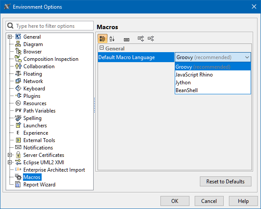Select the Path Variables tree item
The width and height of the screenshot is (261, 209).
tap(39, 111)
